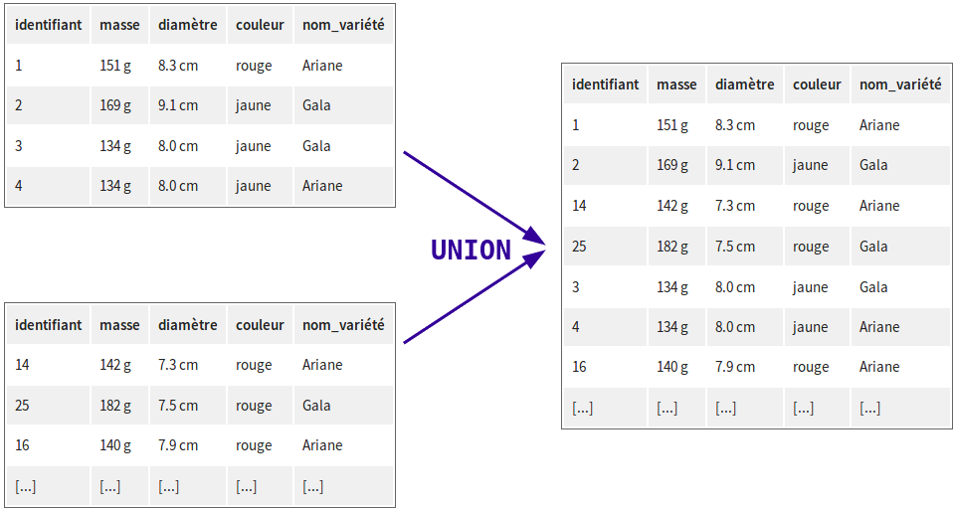Click the 'nom_variété' header of the result table
Image resolution: width=954 pixels, height=510 pixels.
click(900, 85)
